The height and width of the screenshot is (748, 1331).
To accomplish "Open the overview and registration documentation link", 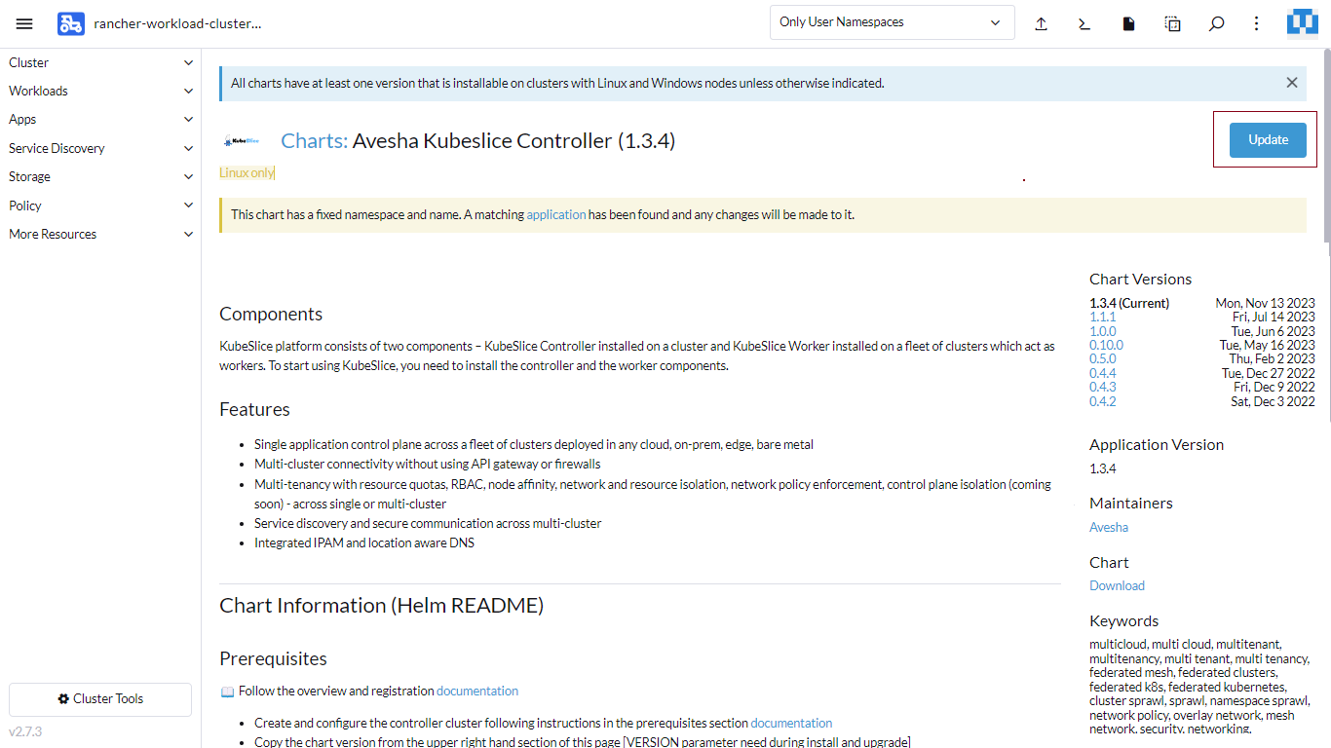I will [x=477, y=691].
